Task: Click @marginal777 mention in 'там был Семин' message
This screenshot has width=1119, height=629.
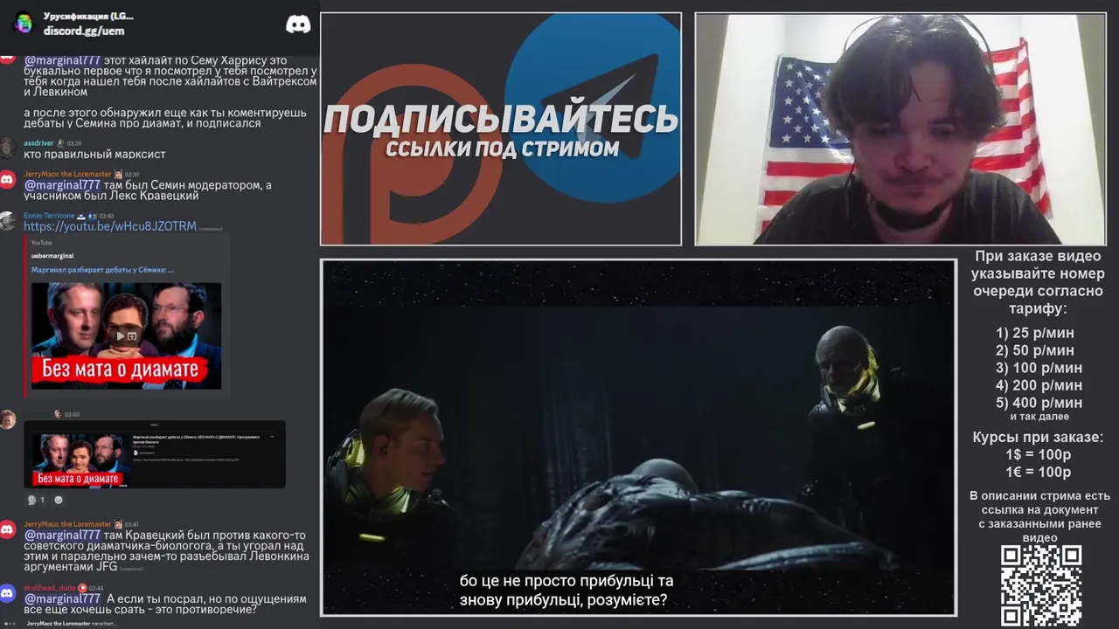Action: [62, 185]
